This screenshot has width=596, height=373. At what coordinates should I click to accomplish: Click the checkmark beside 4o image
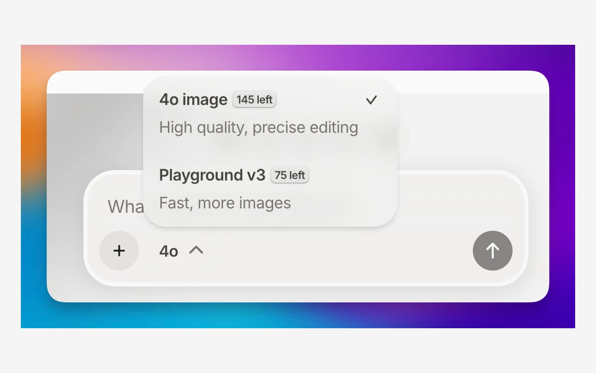(372, 100)
